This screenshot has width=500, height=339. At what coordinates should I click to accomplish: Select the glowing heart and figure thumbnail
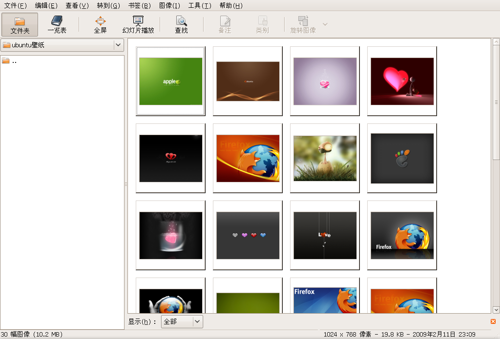pos(402,81)
